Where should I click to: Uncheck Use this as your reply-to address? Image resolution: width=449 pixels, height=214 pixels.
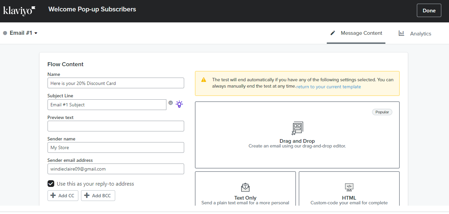point(51,184)
